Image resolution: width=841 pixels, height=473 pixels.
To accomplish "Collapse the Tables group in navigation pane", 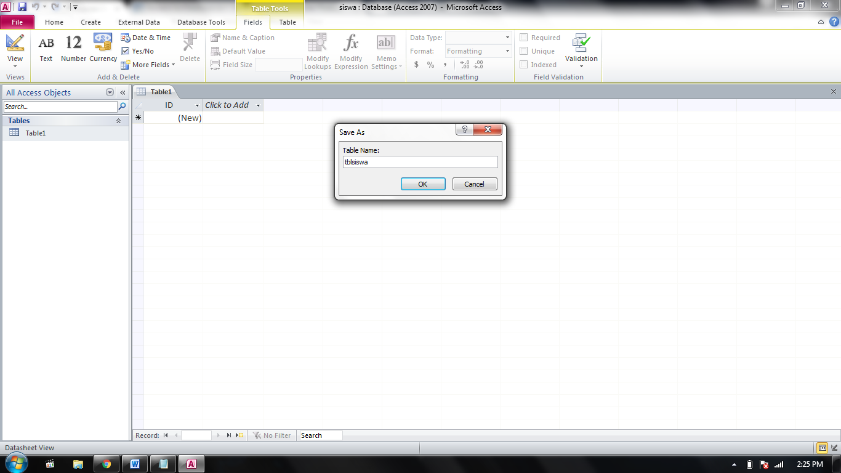I will point(119,121).
